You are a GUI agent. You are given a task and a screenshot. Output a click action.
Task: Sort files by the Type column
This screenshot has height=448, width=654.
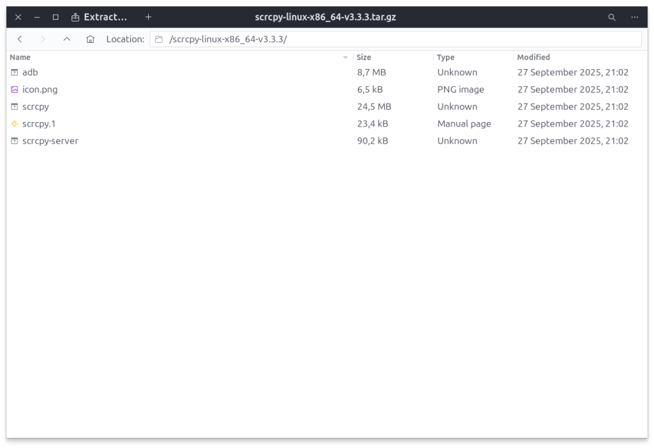click(446, 58)
